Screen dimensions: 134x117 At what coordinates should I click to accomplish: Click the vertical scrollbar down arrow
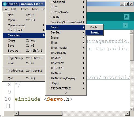point(132,109)
